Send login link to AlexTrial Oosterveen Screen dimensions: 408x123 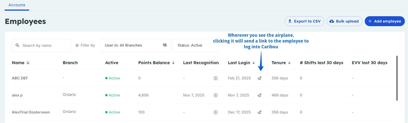click(x=259, y=112)
